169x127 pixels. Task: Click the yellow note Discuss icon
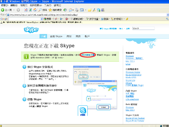[89, 10]
